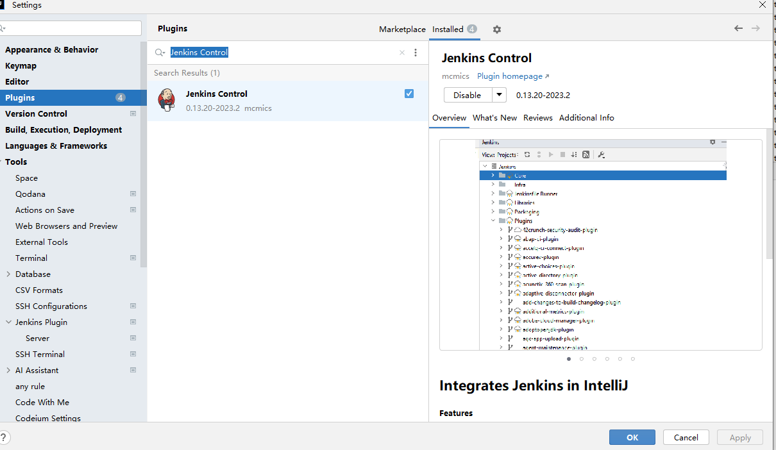Screen dimensions: 776x450
Task: Open Code With Me settings
Action: click(x=42, y=402)
